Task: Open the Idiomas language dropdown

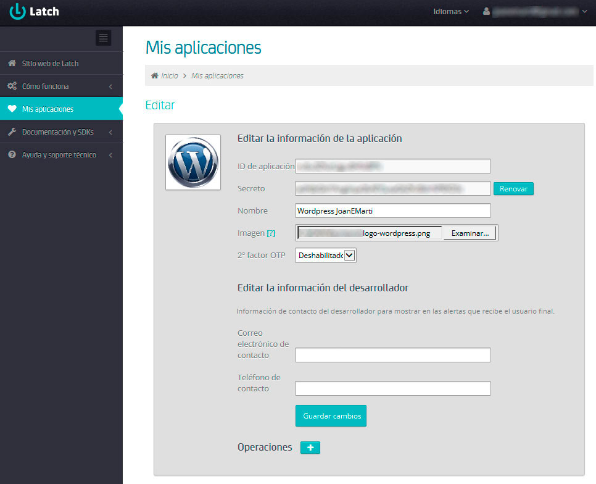Action: point(451,12)
